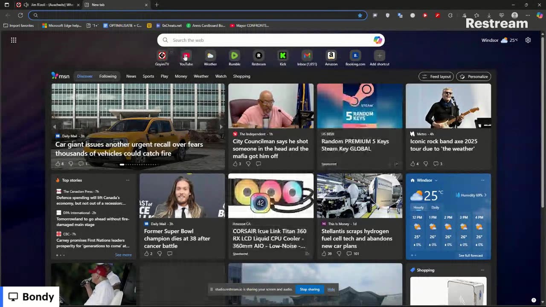Expand the Humidity 69% details arrow
This screenshot has height=307, width=546.
click(x=485, y=195)
